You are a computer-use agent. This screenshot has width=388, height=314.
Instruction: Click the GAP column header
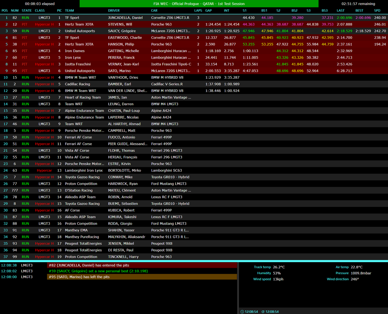click(x=209, y=10)
